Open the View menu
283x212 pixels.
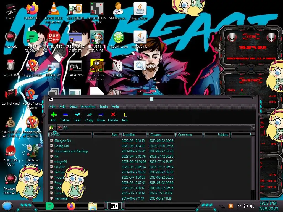(74, 107)
